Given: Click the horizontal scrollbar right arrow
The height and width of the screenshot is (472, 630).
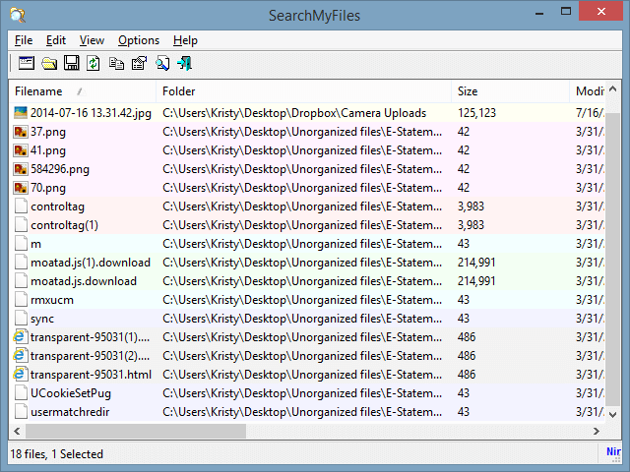Looking at the screenshot, I should 597,431.
